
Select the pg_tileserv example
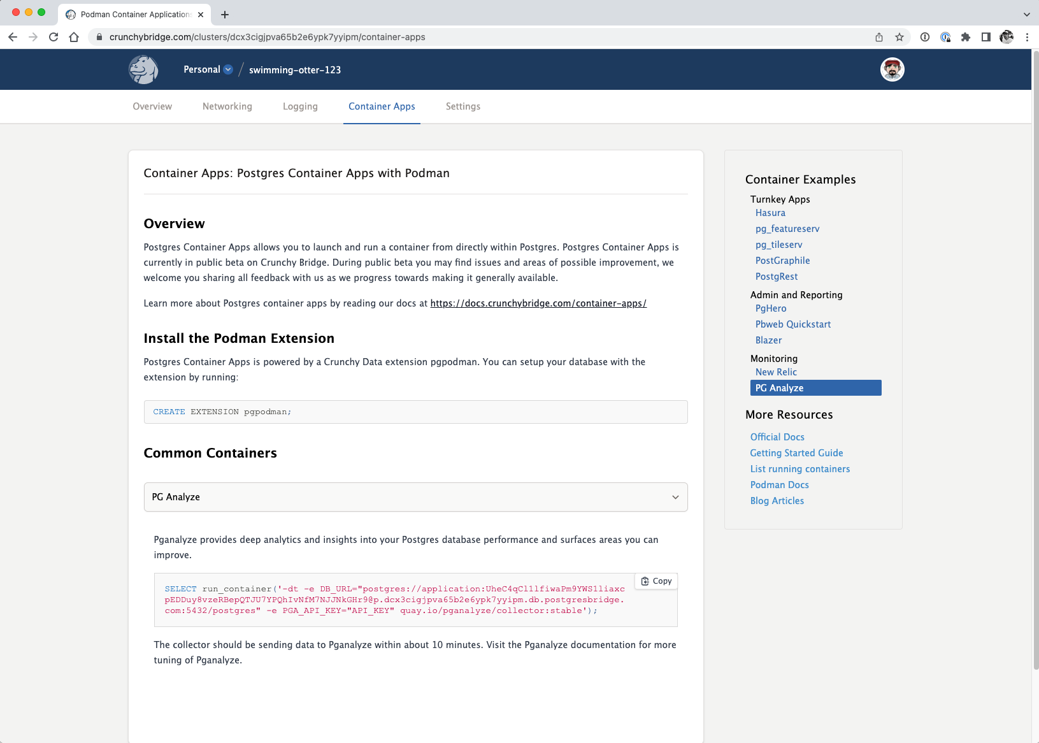click(778, 245)
